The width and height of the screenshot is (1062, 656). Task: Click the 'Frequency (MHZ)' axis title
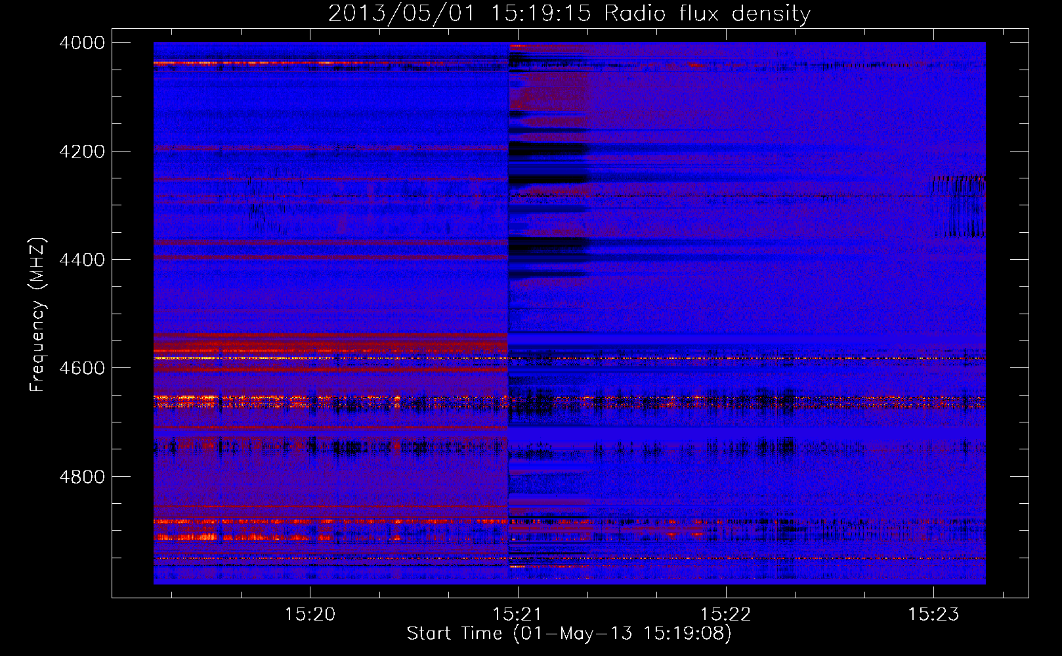(37, 314)
